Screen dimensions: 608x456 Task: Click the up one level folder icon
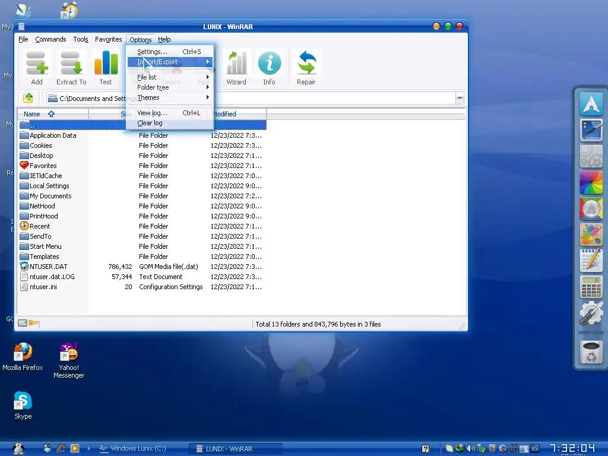tap(28, 98)
